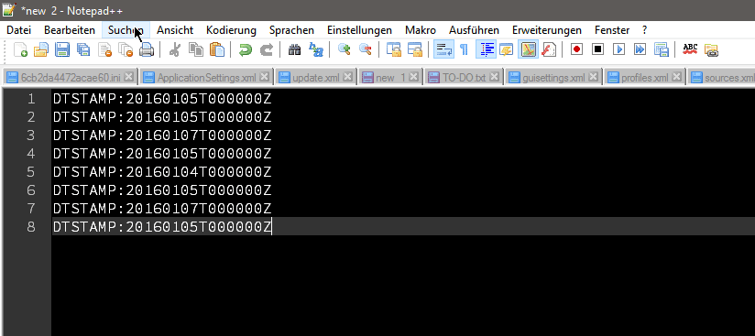Copy selection using the copy icon
The image size is (755, 336).
click(195, 49)
